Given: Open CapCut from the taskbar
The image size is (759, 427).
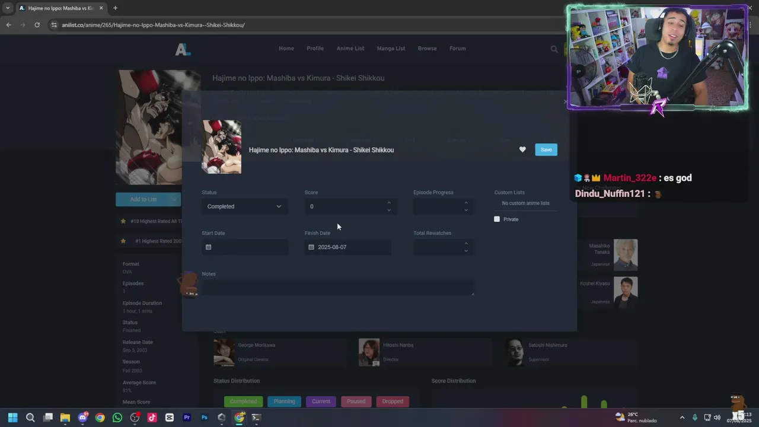Looking at the screenshot, I should (170, 418).
